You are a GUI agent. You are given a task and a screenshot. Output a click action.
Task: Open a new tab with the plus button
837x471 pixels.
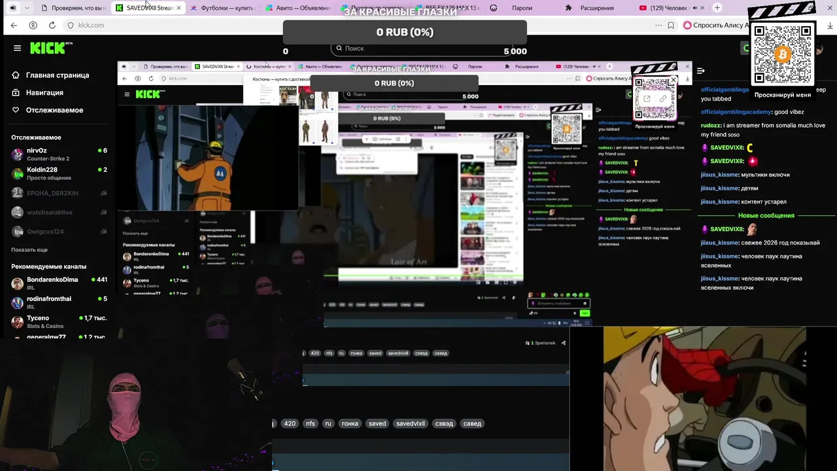pyautogui.click(x=717, y=8)
